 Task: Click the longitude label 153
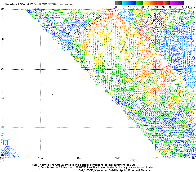coord(41,158)
